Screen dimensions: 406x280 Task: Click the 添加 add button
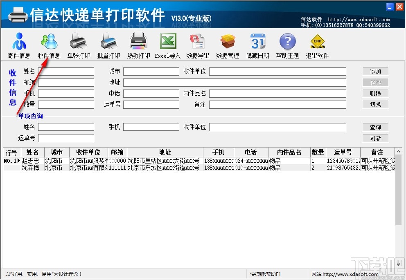tap(375, 71)
